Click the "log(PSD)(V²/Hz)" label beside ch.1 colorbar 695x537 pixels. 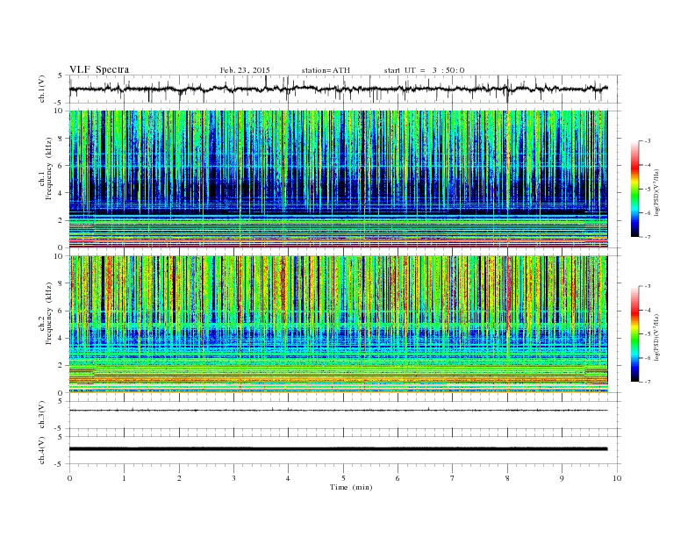coord(657,192)
